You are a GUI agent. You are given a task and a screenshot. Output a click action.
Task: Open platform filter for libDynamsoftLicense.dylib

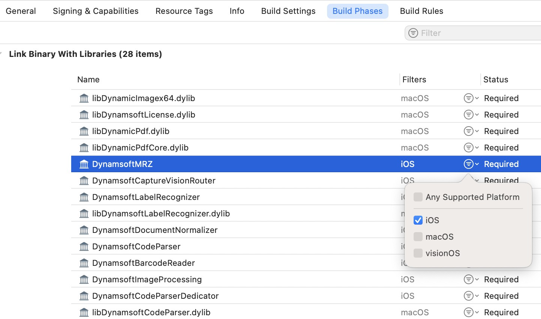[x=471, y=115]
